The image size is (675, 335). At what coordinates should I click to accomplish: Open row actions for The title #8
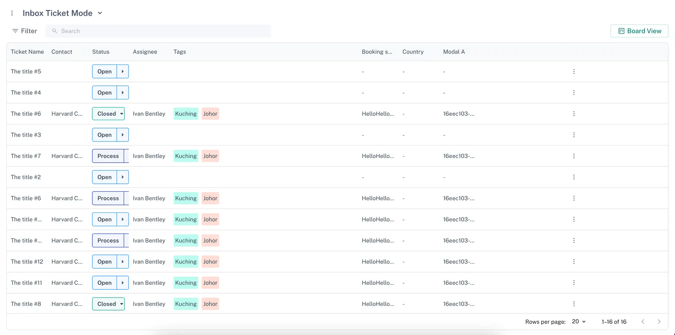click(x=574, y=304)
